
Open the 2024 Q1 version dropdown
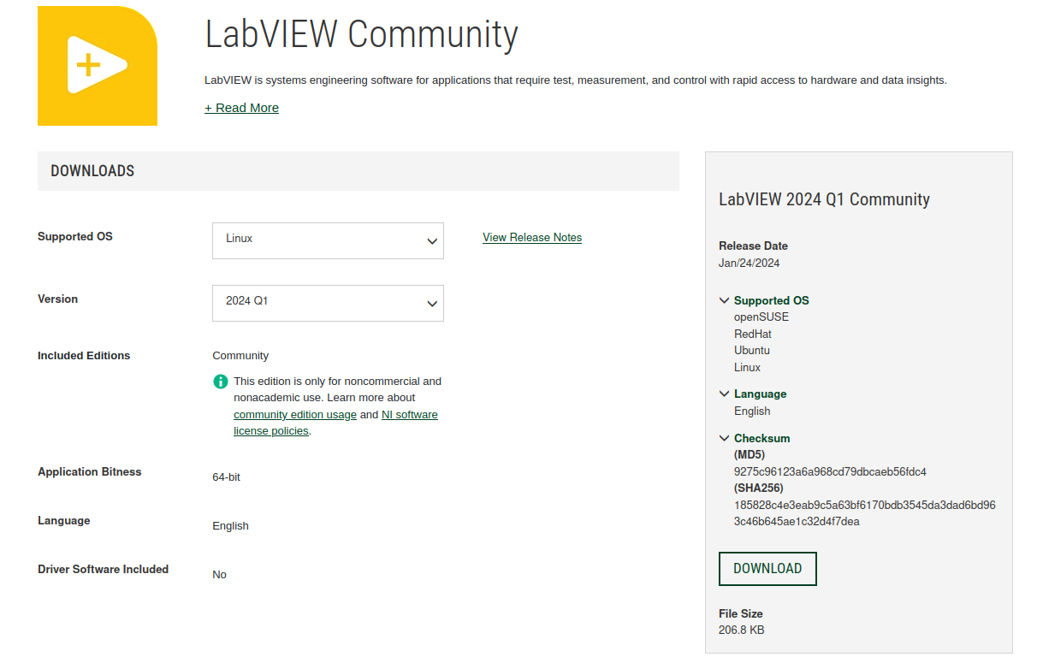(x=327, y=303)
